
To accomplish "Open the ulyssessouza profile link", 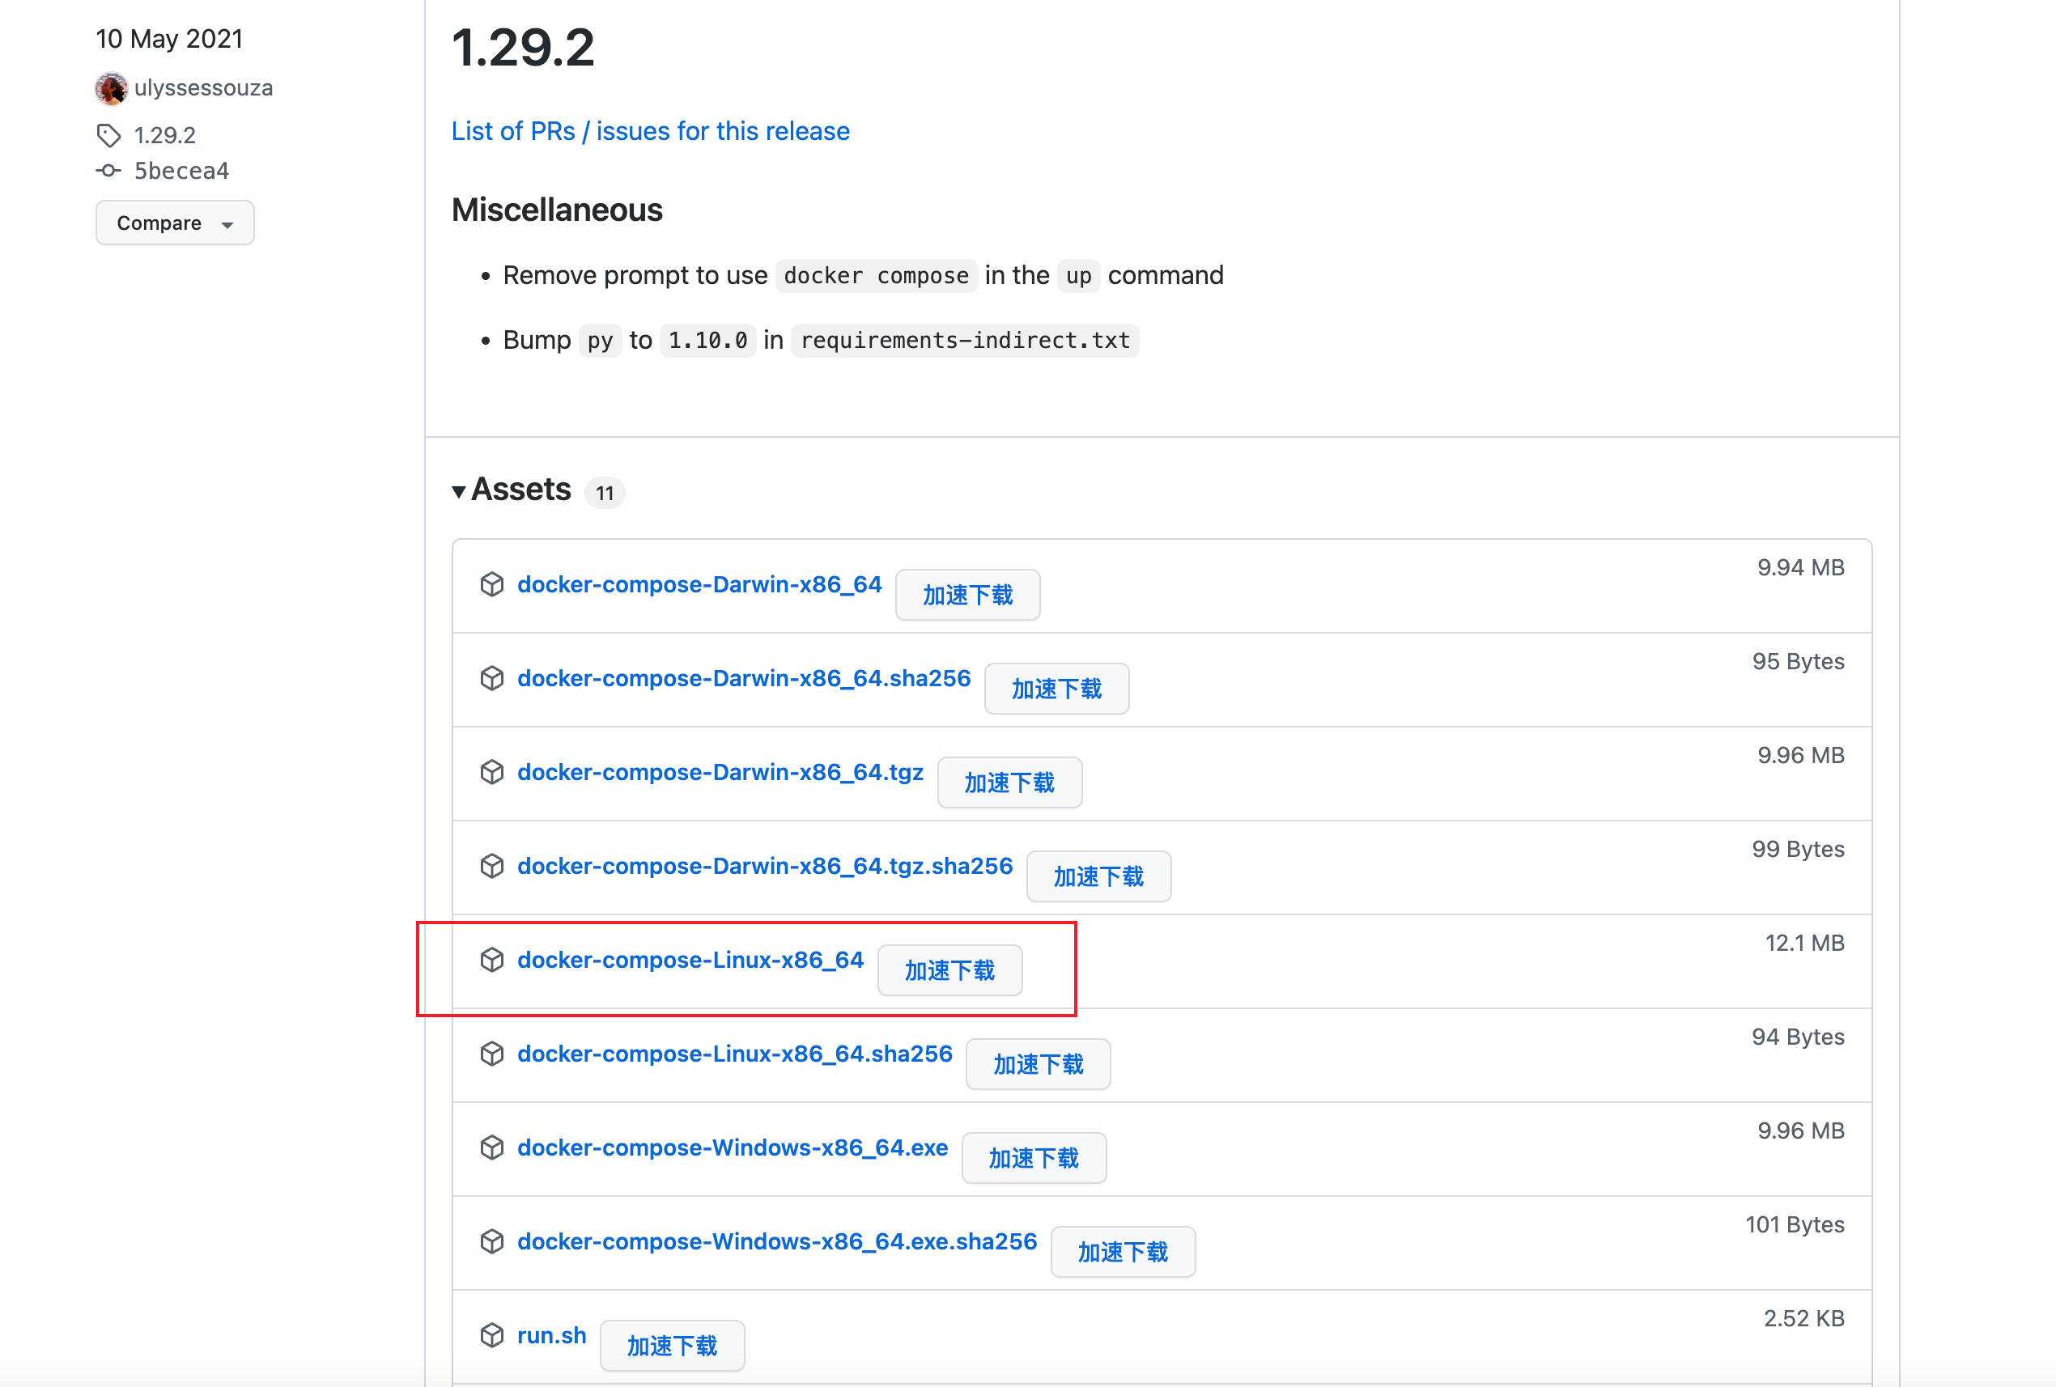I will tap(203, 88).
